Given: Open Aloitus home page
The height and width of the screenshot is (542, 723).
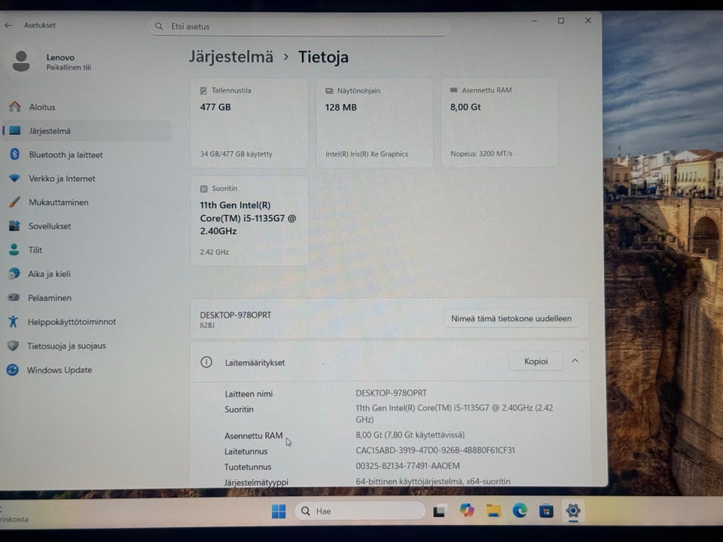Looking at the screenshot, I should pos(87,107).
